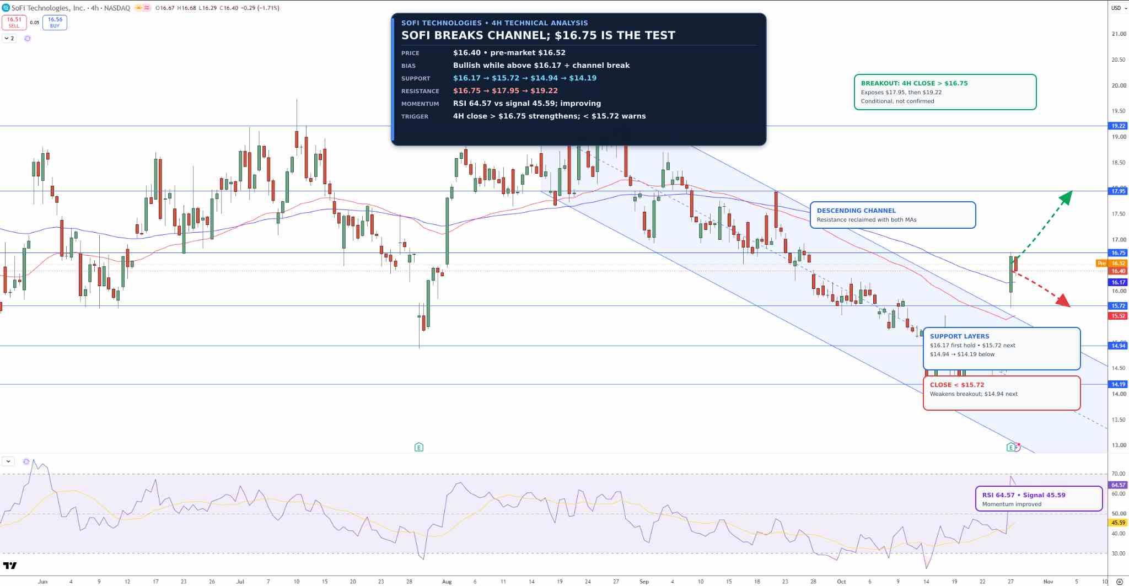Viewport: 1129px width, 586px height.
Task: Click the 16.56 BUY button
Action: pos(55,22)
